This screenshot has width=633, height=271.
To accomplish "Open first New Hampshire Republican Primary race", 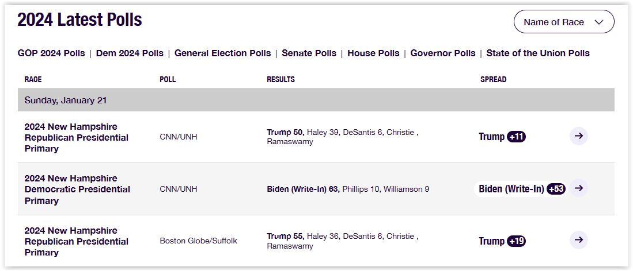I will click(x=76, y=138).
